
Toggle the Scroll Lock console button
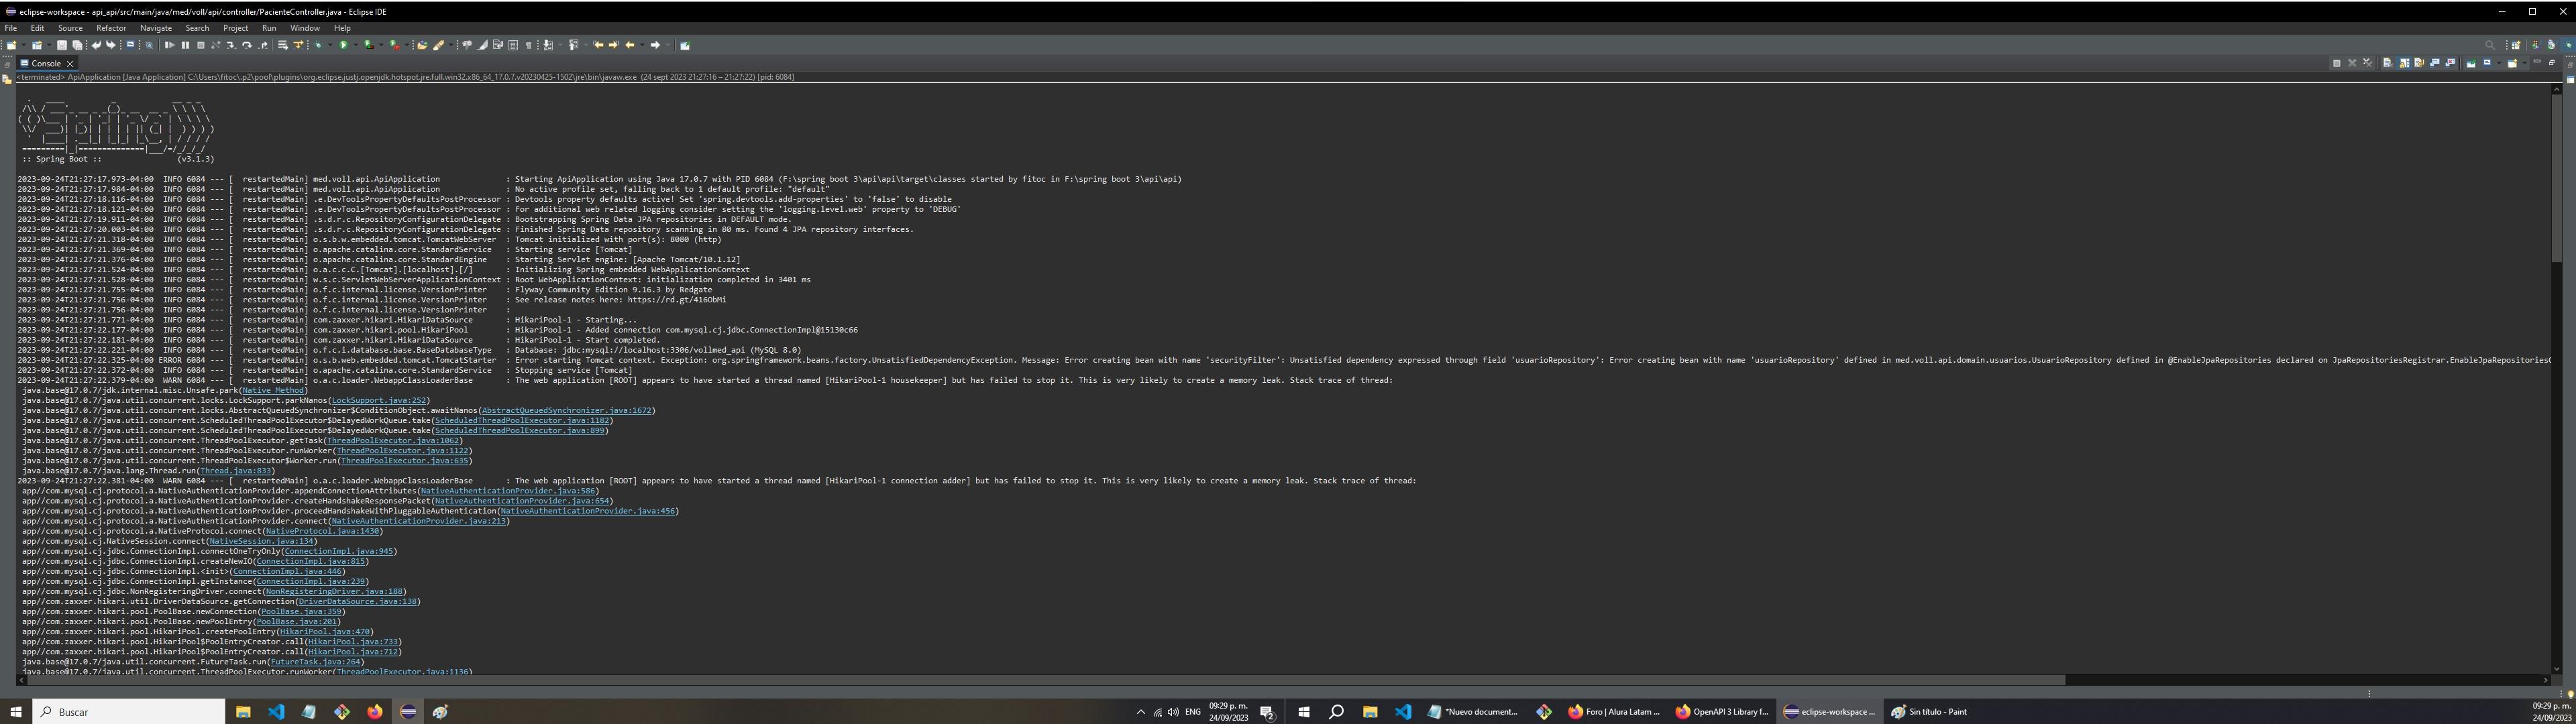click(2404, 63)
